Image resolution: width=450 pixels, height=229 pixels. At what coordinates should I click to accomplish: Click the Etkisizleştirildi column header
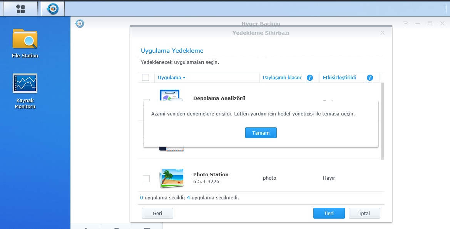click(340, 78)
